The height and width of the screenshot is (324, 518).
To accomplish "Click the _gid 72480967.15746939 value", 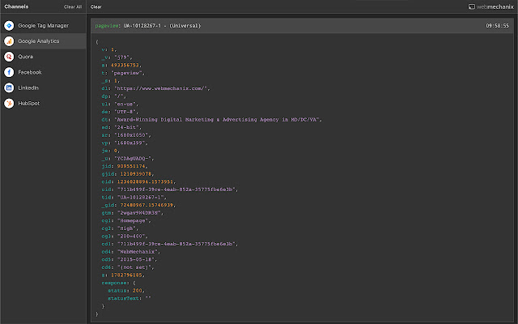I will pyautogui.click(x=146, y=205).
